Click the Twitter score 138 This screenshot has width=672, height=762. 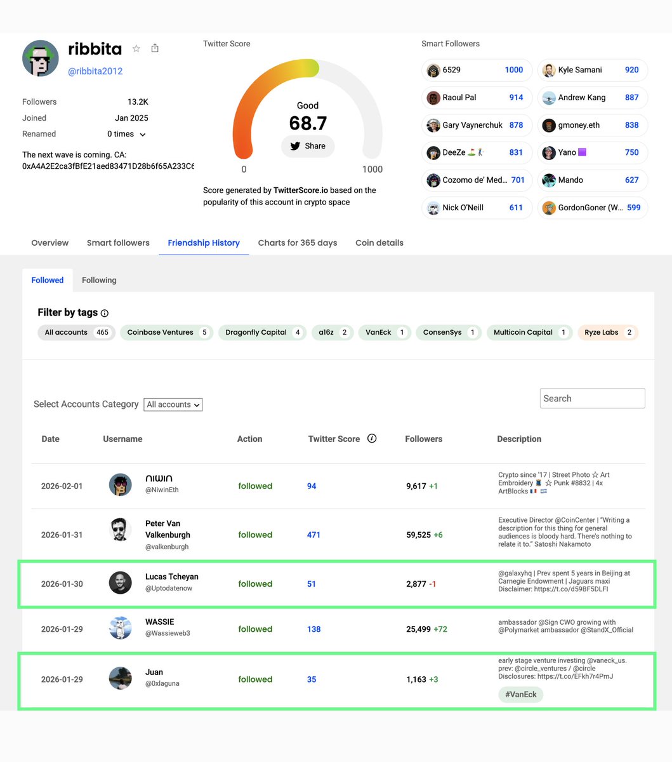(313, 629)
